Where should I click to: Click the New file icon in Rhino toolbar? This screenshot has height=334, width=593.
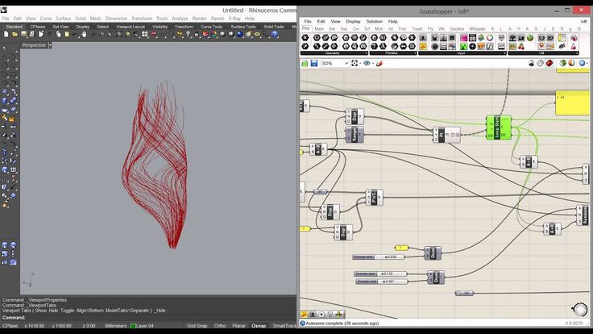(x=5, y=35)
